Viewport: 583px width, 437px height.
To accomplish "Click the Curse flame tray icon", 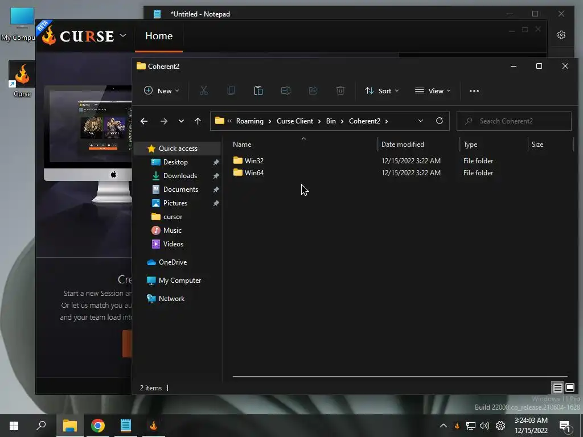I will click(x=457, y=426).
